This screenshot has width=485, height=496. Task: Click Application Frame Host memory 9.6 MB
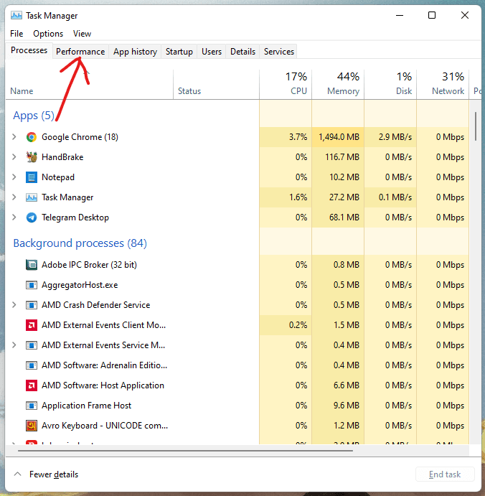[347, 406]
